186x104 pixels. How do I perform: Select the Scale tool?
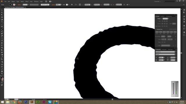[2, 41]
